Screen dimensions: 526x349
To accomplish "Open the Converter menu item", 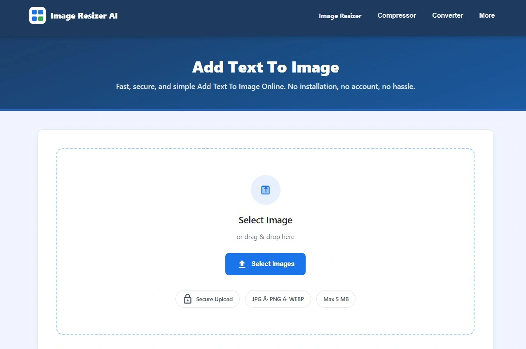I will tap(448, 16).
